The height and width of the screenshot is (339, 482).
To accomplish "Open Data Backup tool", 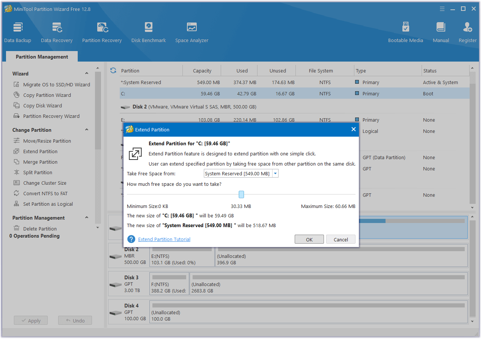I will click(x=18, y=32).
